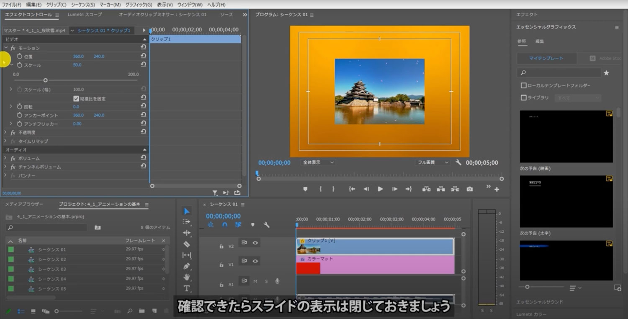Select the Hand tool in the toolbar
Image resolution: width=628 pixels, height=319 pixels.
tap(187, 277)
